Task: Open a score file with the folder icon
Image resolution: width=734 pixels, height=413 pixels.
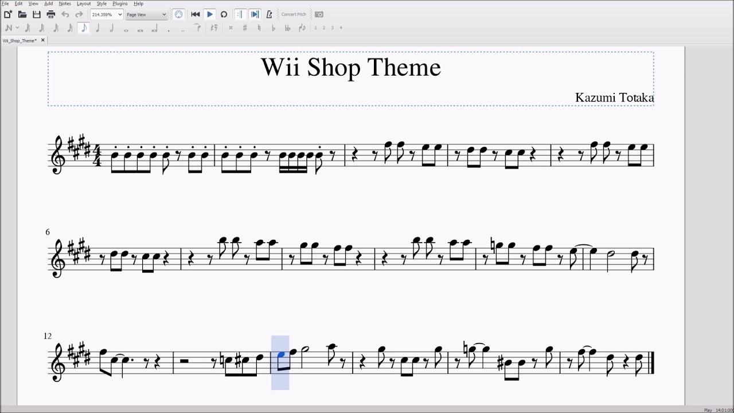Action: (22, 14)
